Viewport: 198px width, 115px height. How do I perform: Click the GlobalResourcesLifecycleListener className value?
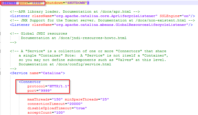pyautogui.click(x=121, y=25)
